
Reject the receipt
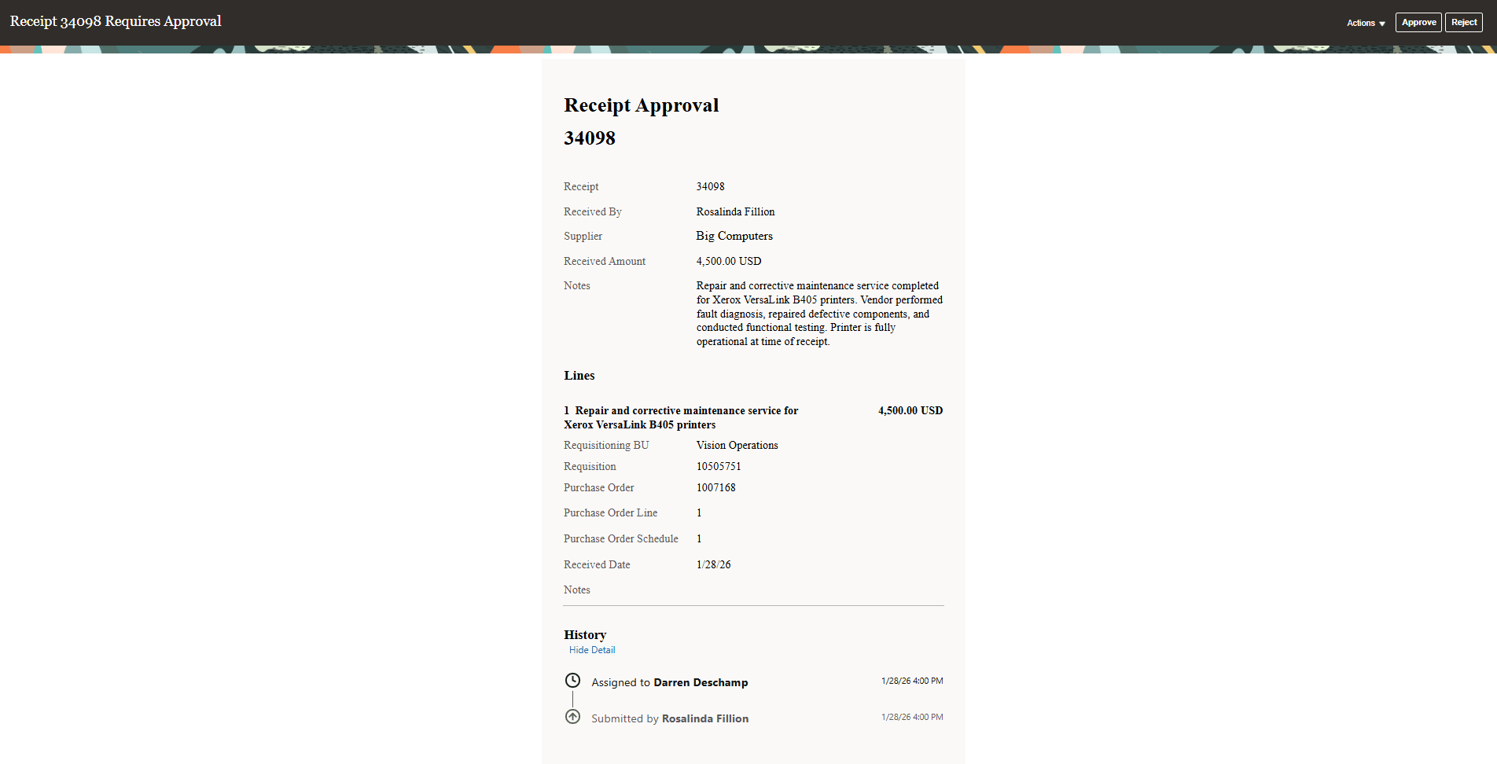tap(1463, 22)
